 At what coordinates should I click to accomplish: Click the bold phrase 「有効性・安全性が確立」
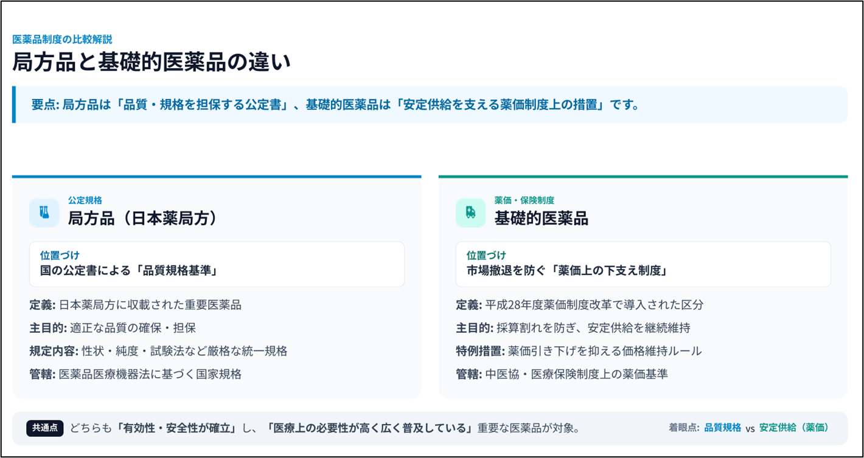coord(177,428)
